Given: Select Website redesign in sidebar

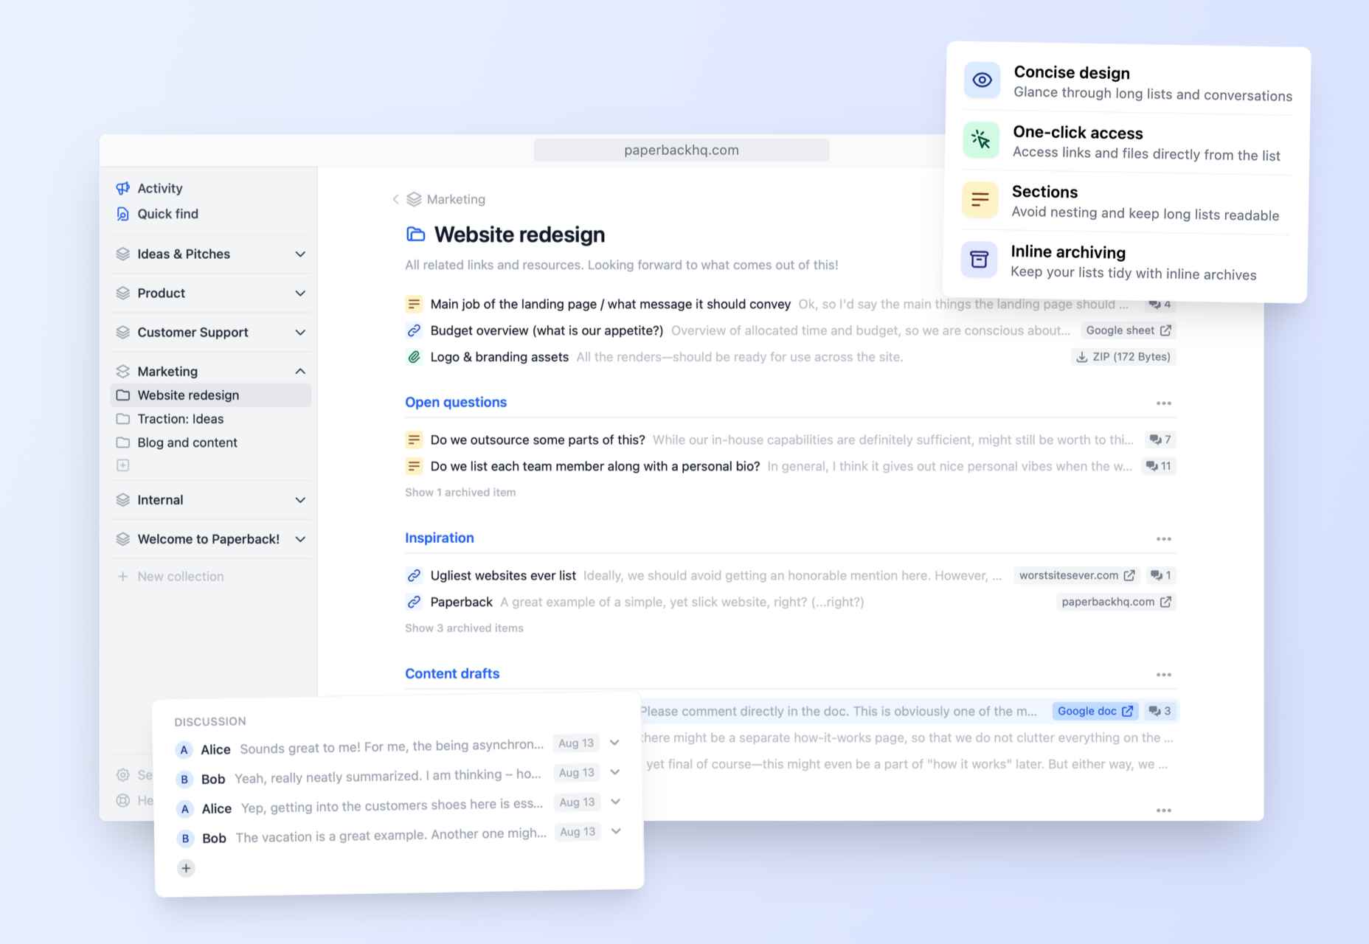Looking at the screenshot, I should [x=211, y=395].
